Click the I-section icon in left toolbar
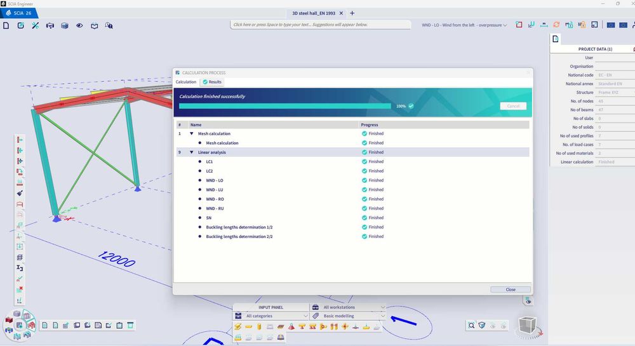The width and height of the screenshot is (635, 346). pyautogui.click(x=20, y=268)
